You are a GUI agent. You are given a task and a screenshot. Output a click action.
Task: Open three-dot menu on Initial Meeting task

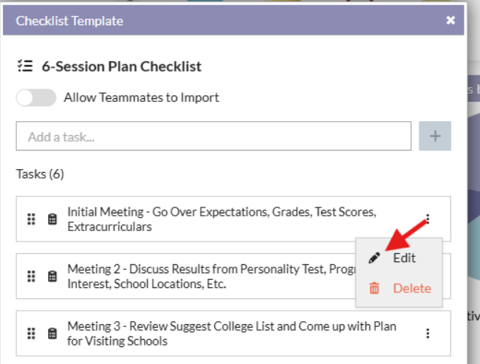[428, 219]
